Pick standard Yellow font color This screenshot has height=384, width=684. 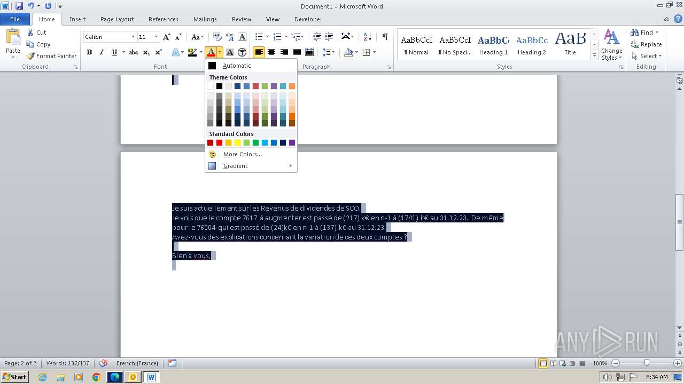point(237,142)
